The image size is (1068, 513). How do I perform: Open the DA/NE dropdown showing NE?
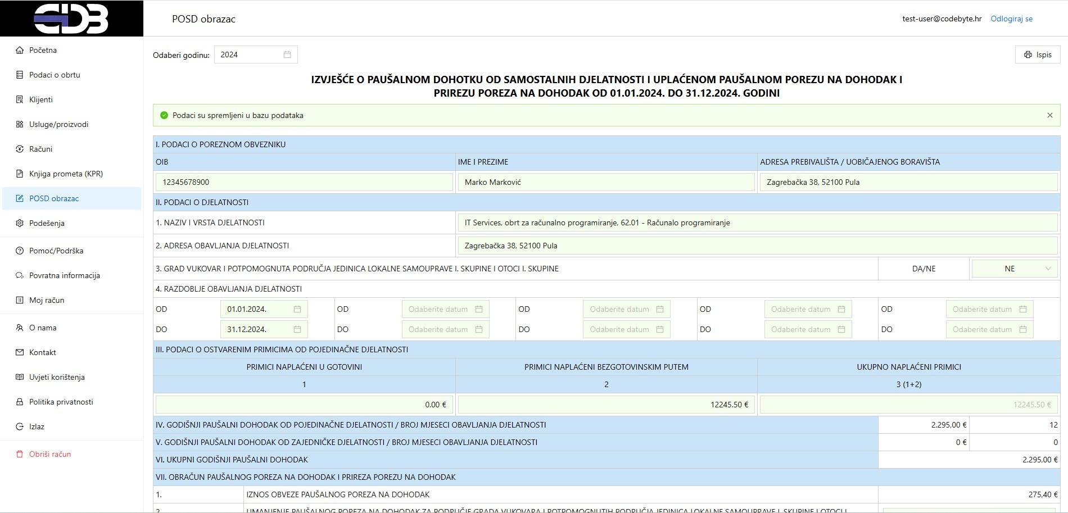click(x=1015, y=269)
